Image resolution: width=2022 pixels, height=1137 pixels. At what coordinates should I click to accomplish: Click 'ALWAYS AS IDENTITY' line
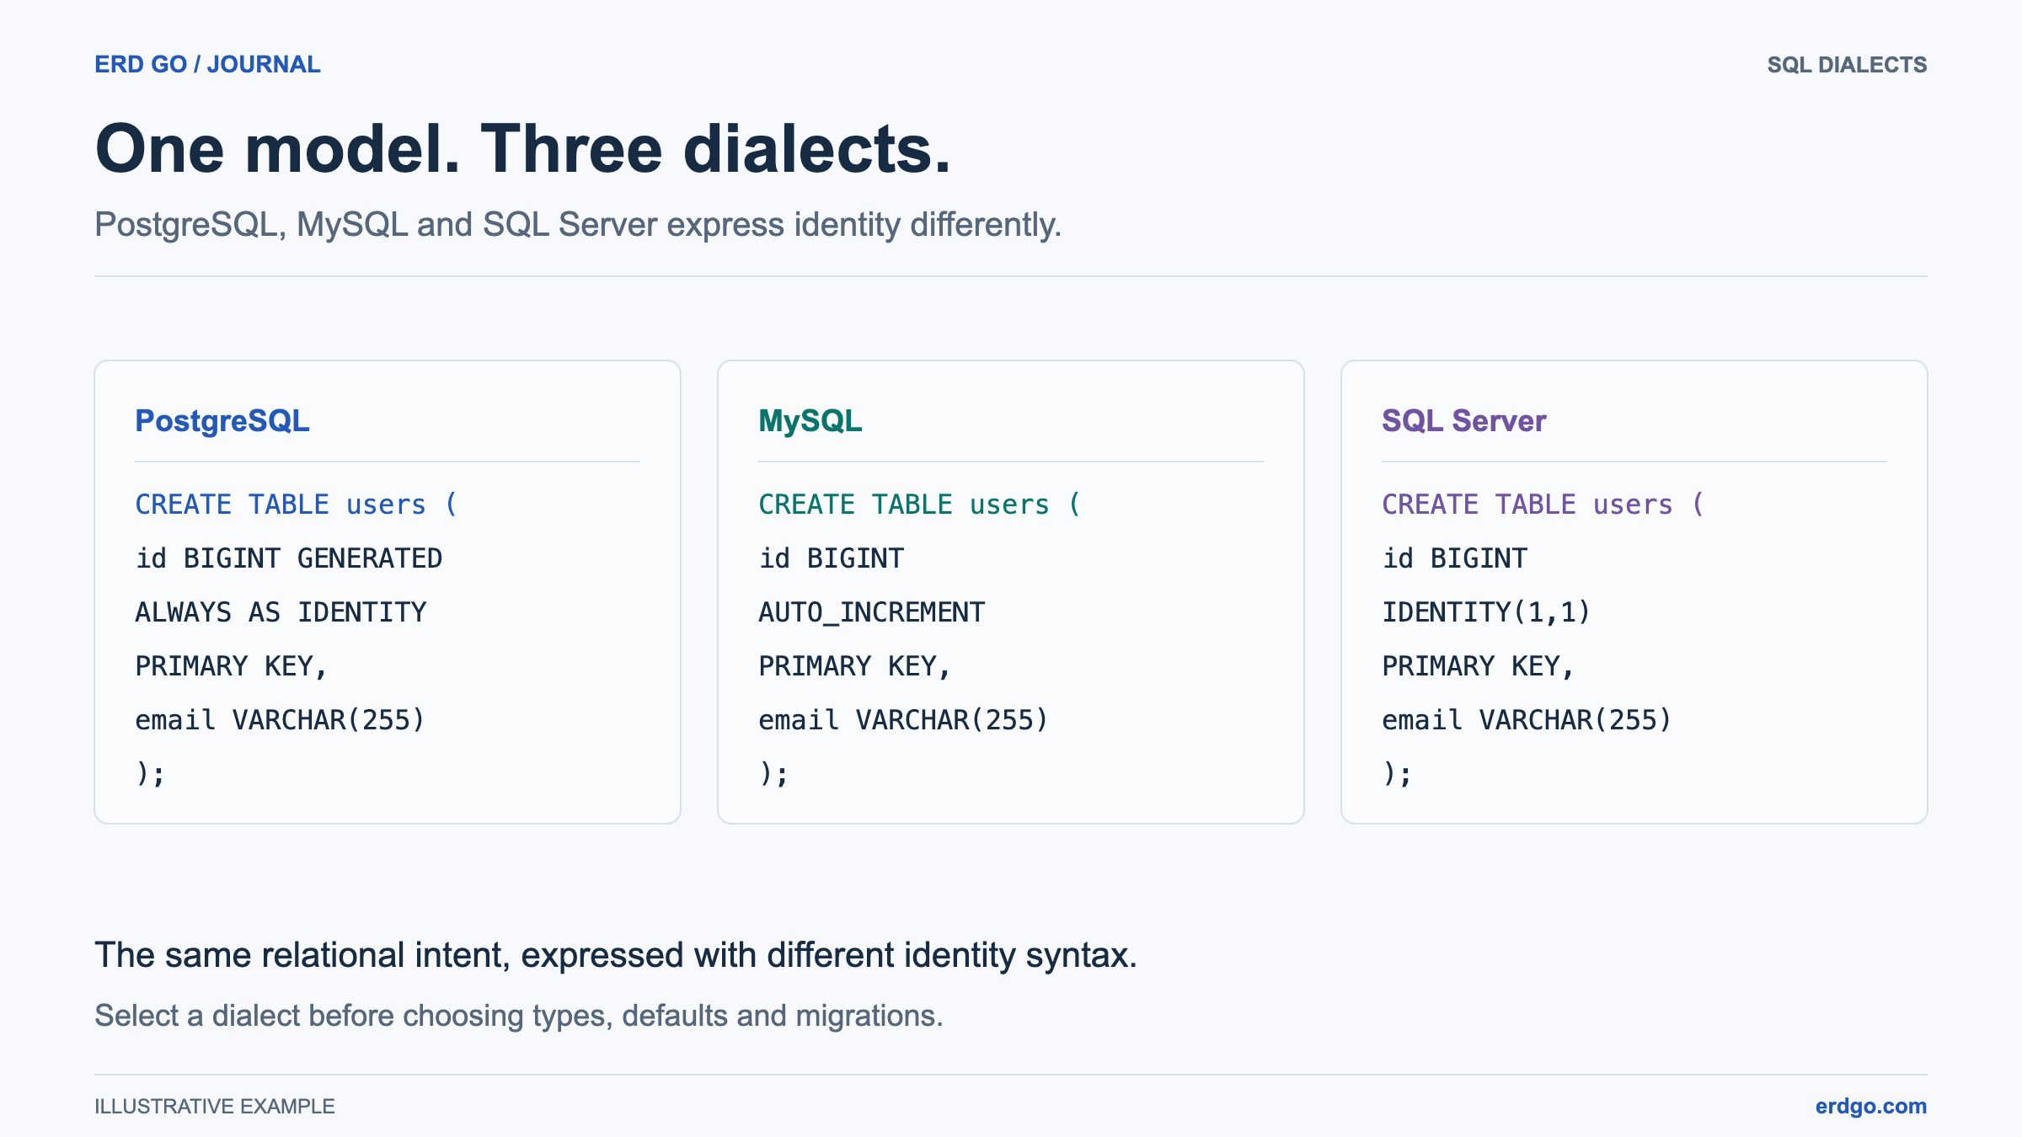point(281,612)
